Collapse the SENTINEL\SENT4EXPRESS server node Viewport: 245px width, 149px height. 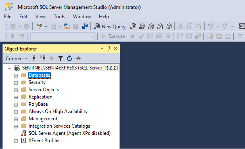[10, 68]
